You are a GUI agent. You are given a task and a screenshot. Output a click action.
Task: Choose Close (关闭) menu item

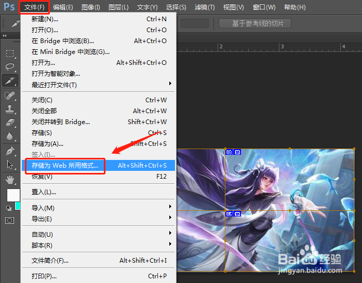click(x=98, y=100)
